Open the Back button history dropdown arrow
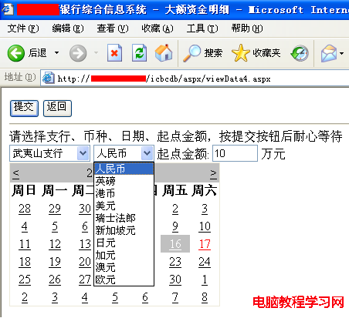 (x=56, y=53)
